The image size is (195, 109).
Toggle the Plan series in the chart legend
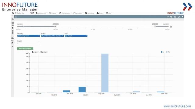168,52
